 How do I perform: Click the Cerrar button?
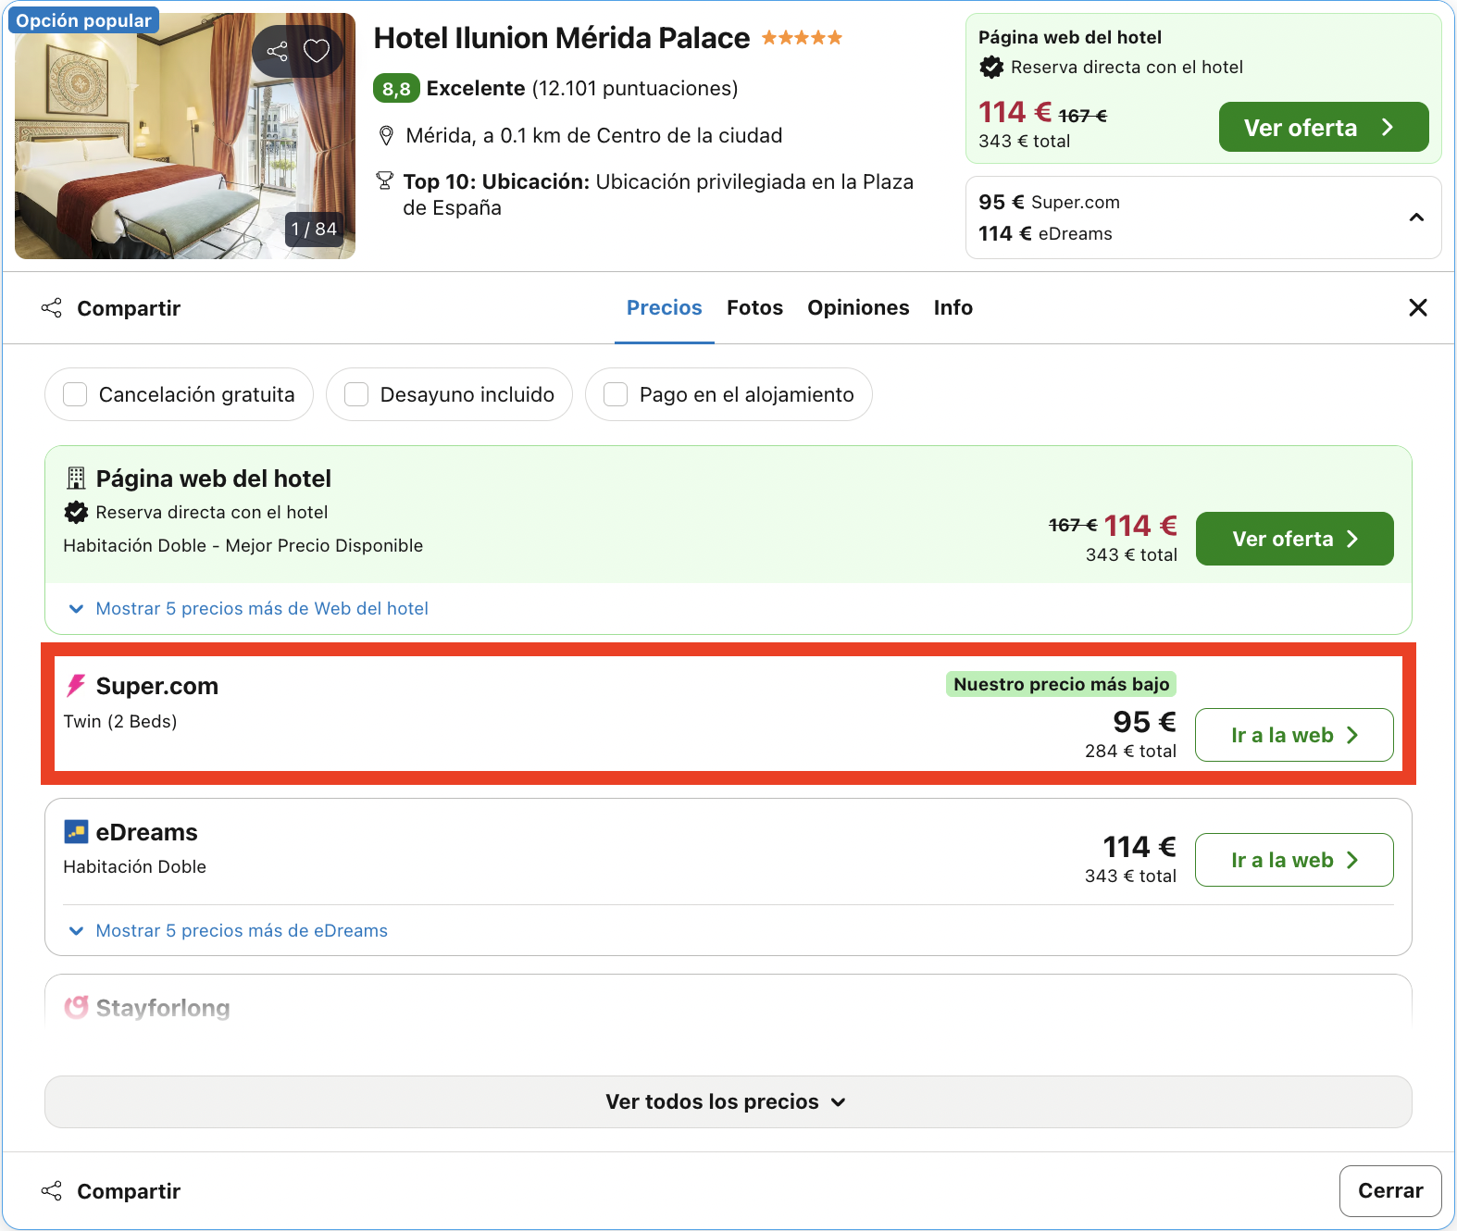1389,1191
